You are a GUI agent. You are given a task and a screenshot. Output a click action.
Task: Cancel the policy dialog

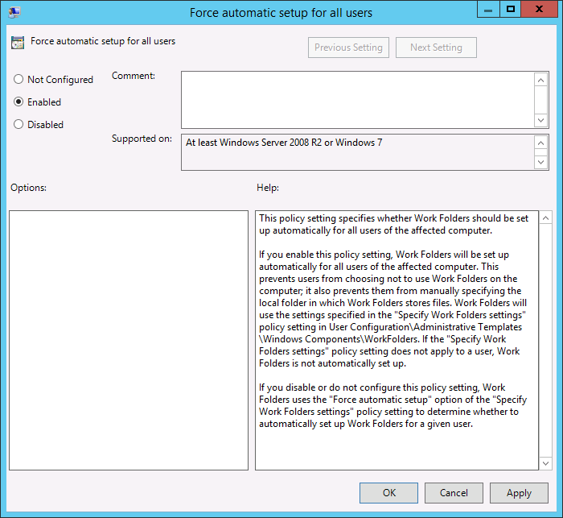click(x=454, y=493)
